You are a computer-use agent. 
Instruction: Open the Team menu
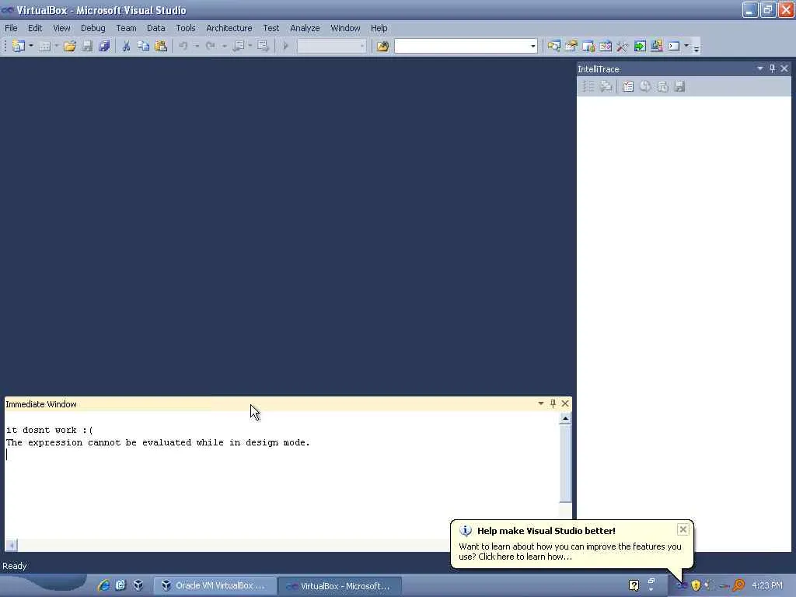coord(126,28)
